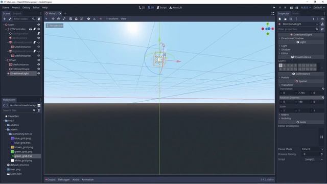Reset the Rotation Degrees property value
Viewport: 327px width, 184px height.
click(323, 98)
